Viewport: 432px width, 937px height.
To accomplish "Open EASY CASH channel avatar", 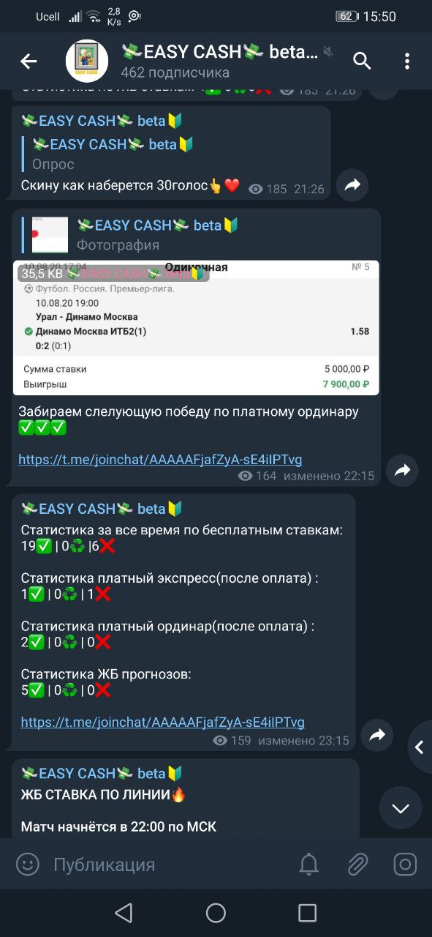I will 87,61.
